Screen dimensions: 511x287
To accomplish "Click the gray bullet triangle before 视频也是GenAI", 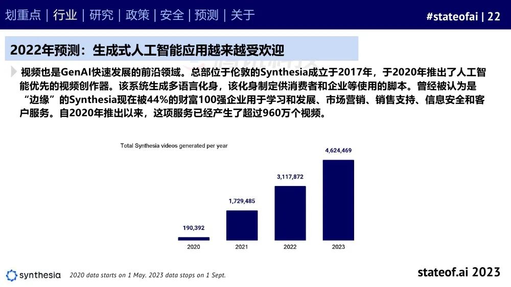I will click(13, 71).
